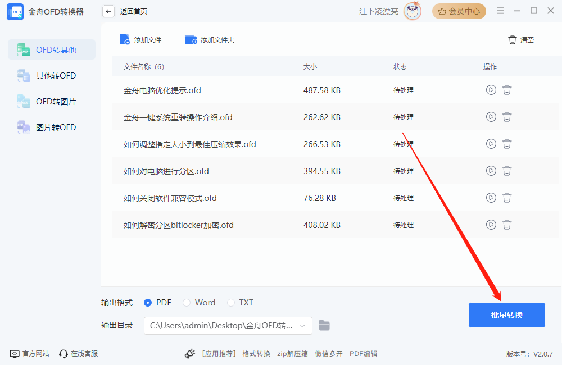Click the 微信多开 recommended app link
This screenshot has width=562, height=365.
coord(329,354)
